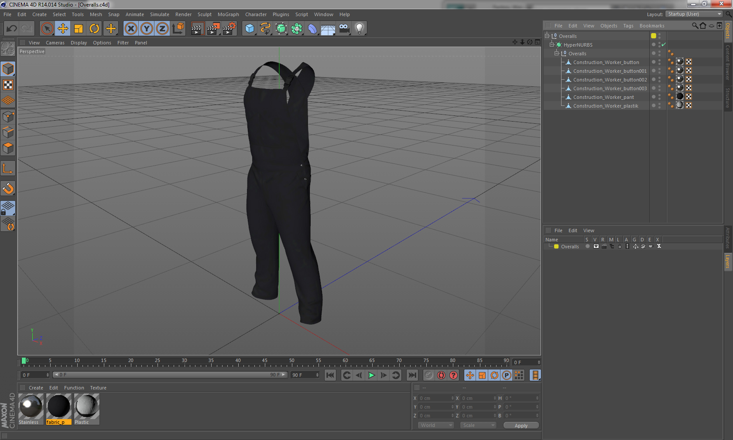Switch to Polygons mode
The height and width of the screenshot is (440, 733).
8,148
